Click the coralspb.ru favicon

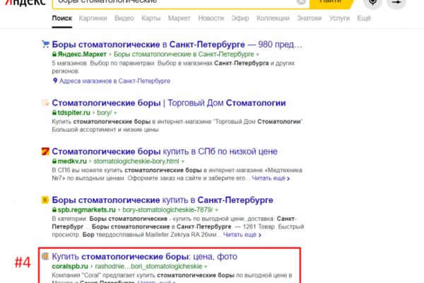(45, 256)
